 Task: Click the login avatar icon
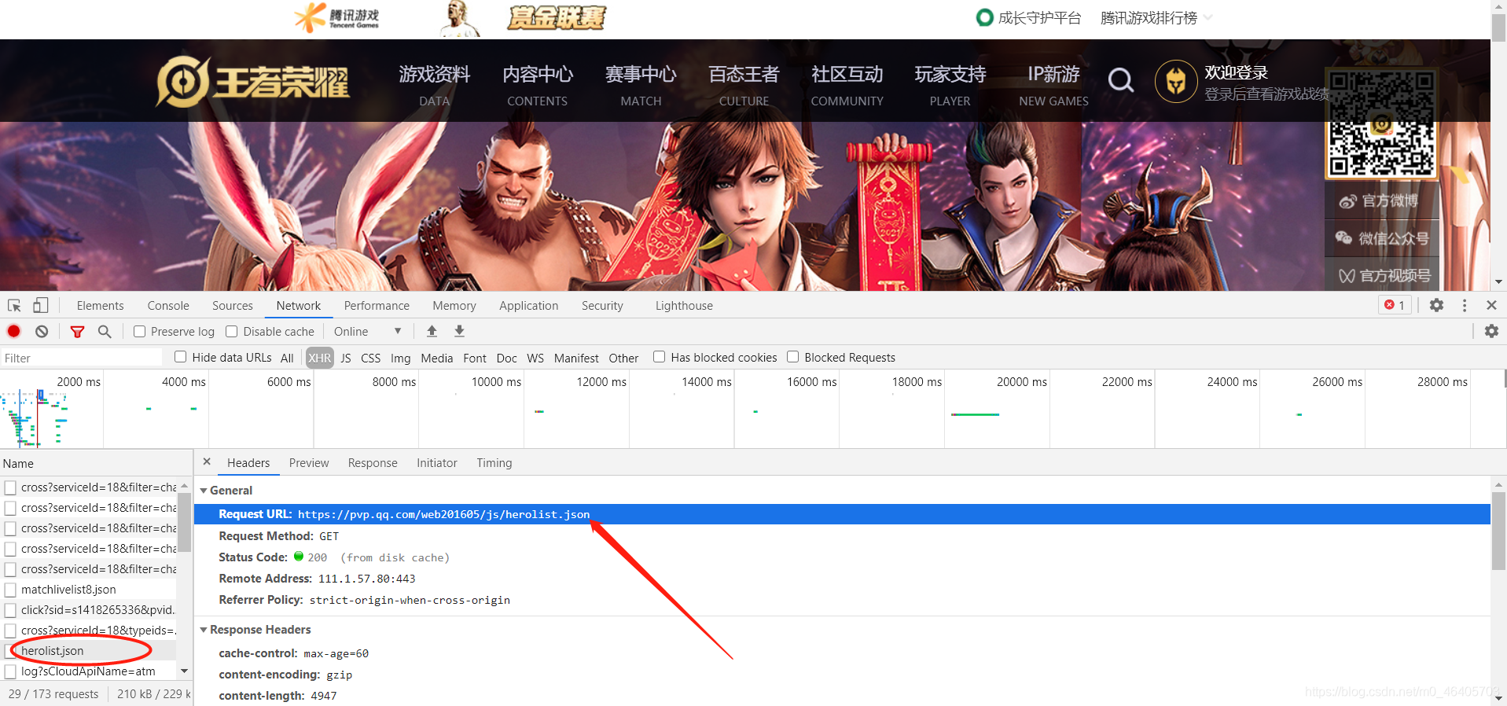(1176, 81)
